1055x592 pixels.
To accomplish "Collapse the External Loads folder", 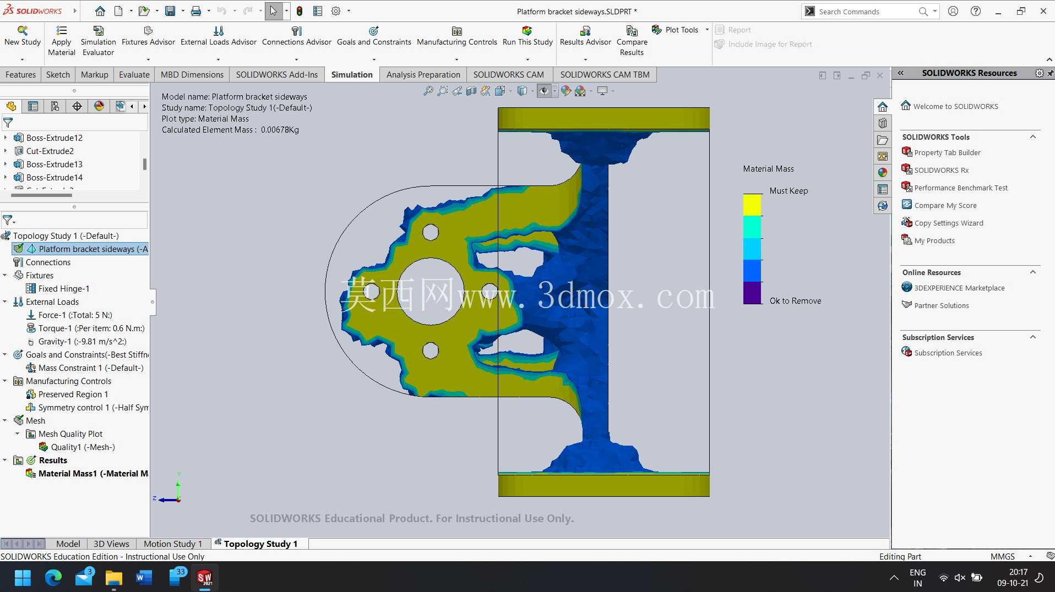I will point(5,302).
